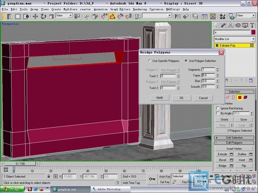Open the File menu
Image resolution: width=258 pixels, height=193 pixels.
[x=5, y=10]
